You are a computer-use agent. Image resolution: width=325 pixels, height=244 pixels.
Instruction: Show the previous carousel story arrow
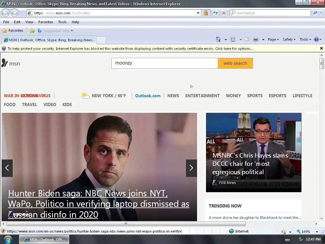tap(7, 168)
